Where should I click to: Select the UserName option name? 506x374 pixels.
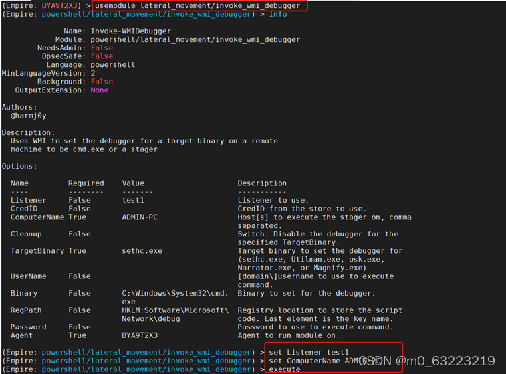[29, 276]
